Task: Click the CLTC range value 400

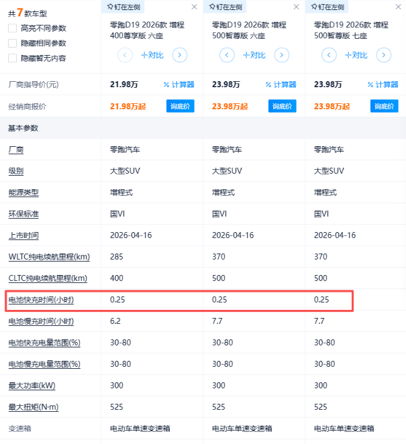Action: [117, 278]
